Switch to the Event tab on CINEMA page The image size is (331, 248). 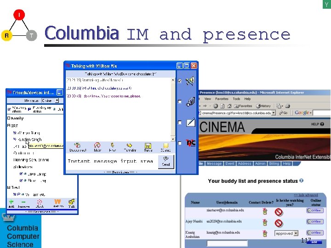pos(230,163)
